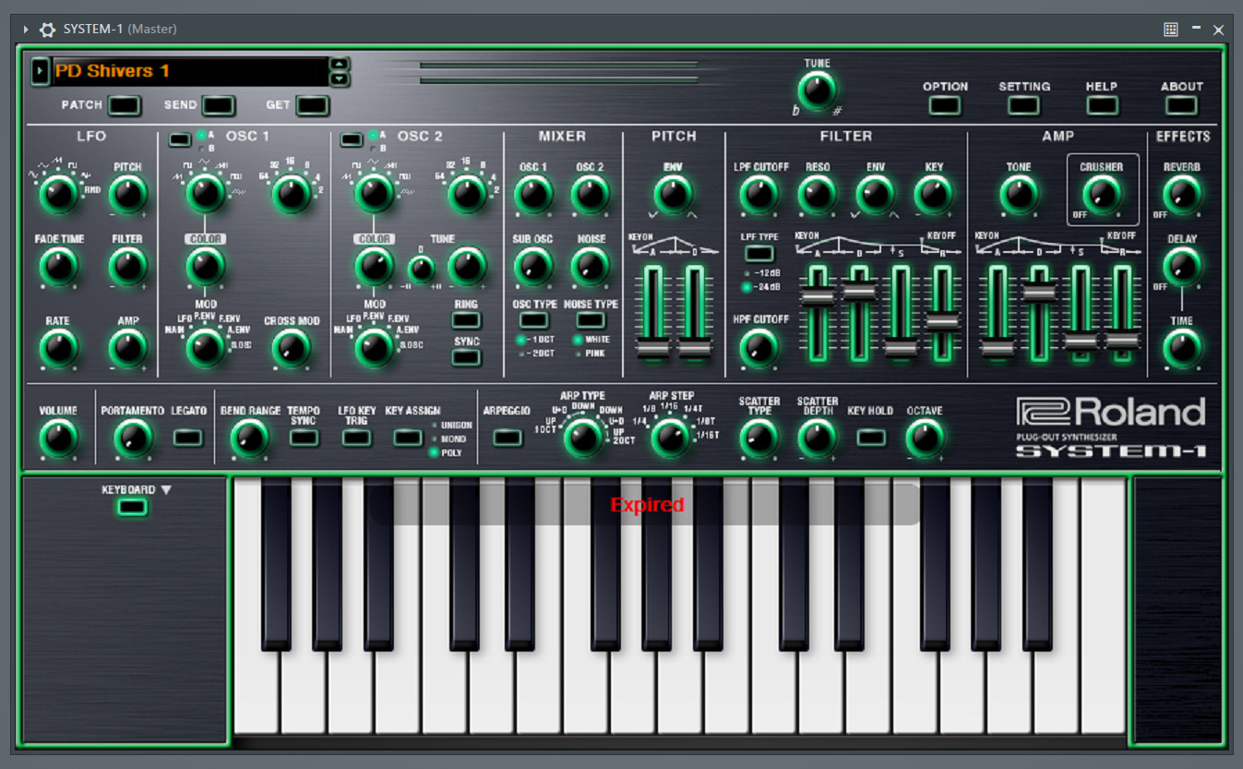
Task: Adjust the LFO PITCH knob
Action: coord(127,195)
